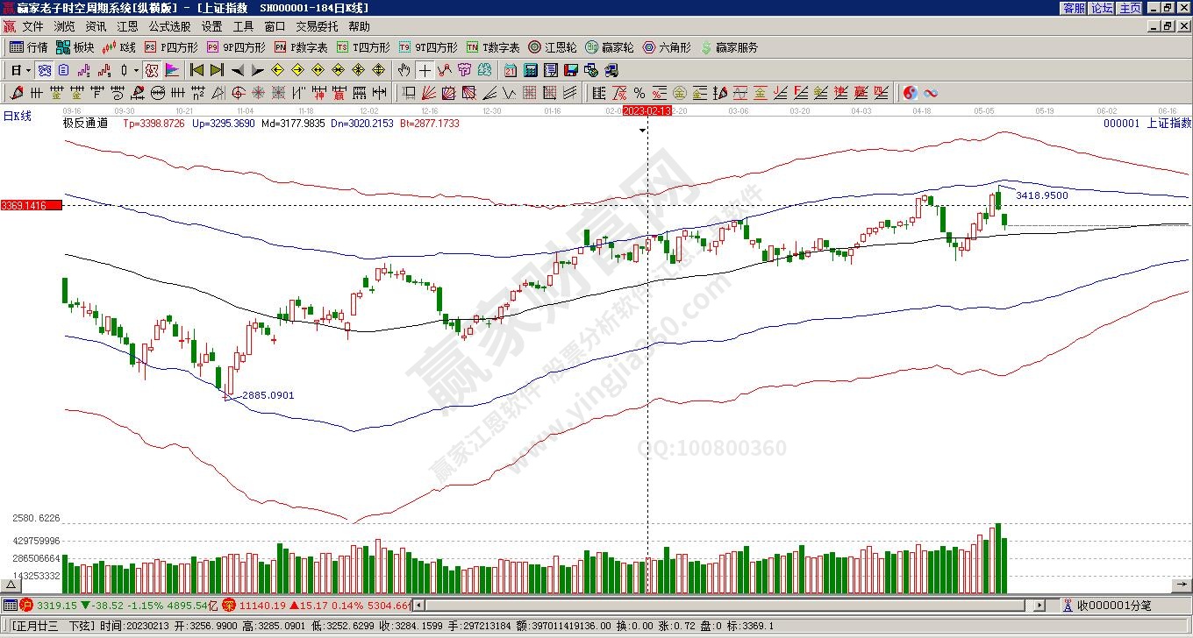Toggle the crosshair cursor mode
Viewport: 1193px width, 638px height.
[x=425, y=70]
